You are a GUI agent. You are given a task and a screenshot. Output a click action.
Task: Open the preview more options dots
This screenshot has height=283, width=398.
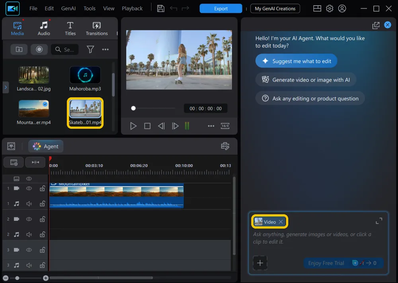click(x=211, y=126)
